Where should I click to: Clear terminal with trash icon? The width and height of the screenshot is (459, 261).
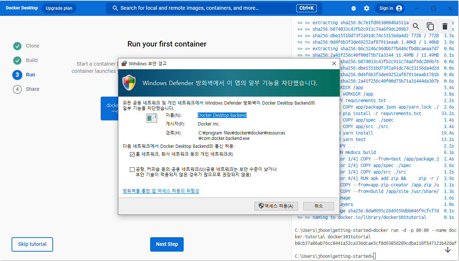coord(445,26)
